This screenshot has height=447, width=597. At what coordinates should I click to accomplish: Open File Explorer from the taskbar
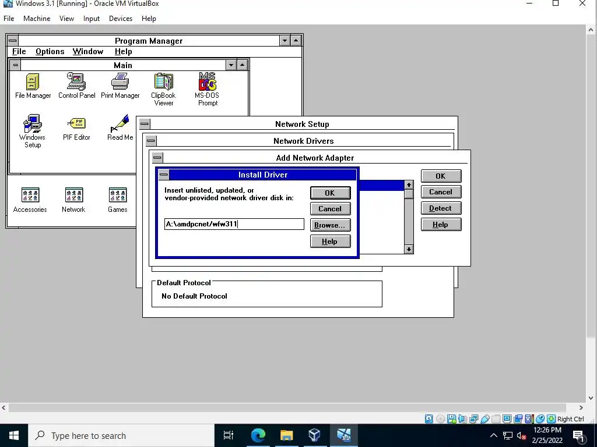click(x=286, y=435)
